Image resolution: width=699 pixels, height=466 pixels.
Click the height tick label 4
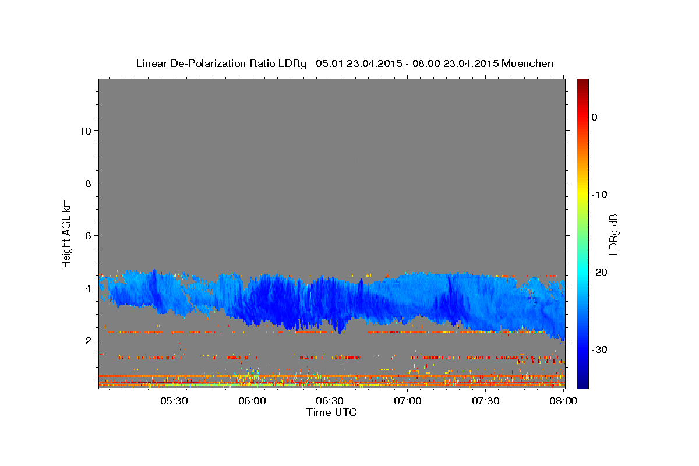point(87,288)
